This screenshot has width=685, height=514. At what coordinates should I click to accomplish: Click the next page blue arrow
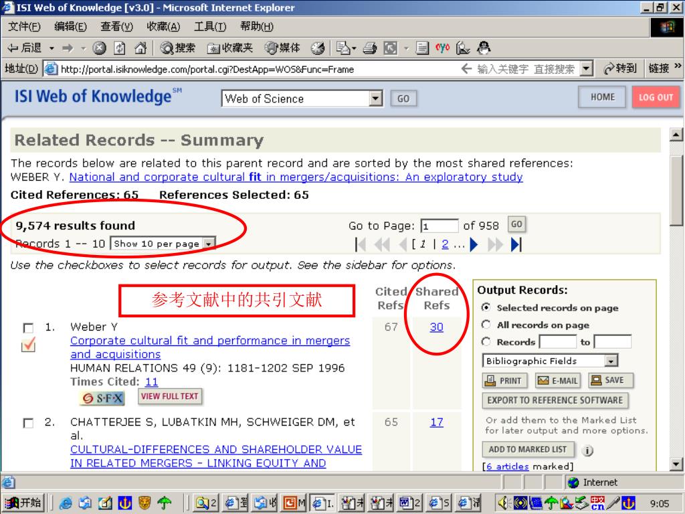[474, 244]
